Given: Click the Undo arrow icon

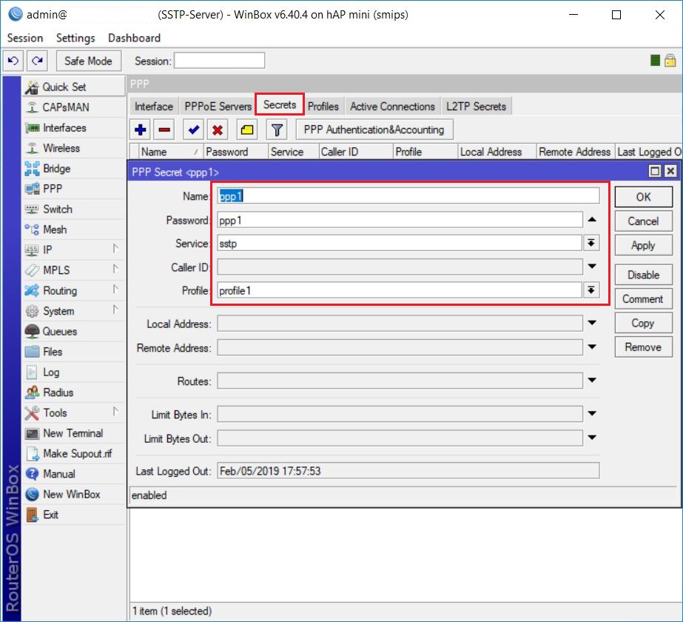Looking at the screenshot, I should pyautogui.click(x=13, y=61).
